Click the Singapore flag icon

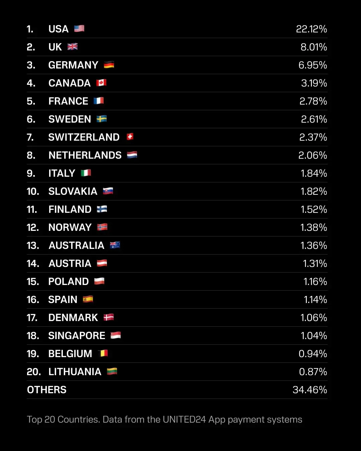pyautogui.click(x=116, y=335)
